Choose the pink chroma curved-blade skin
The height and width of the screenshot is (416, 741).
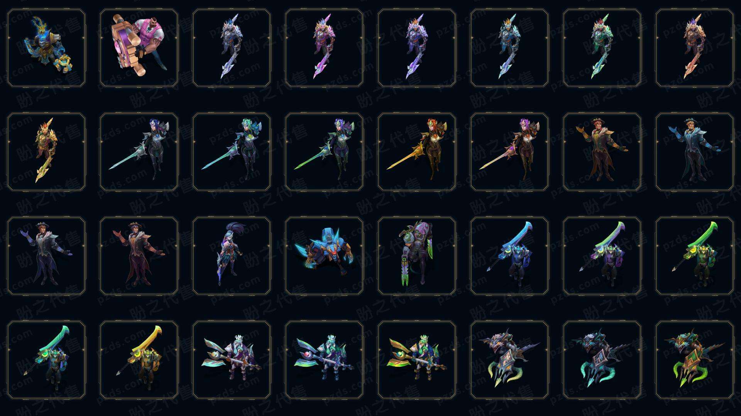[x=324, y=48]
